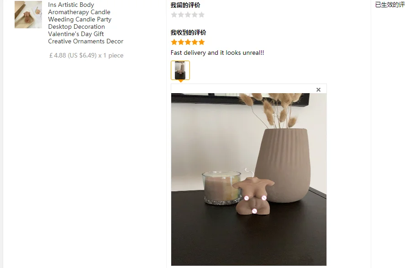Click the enlarged candle and vase photo
405x268 pixels.
tap(249, 179)
